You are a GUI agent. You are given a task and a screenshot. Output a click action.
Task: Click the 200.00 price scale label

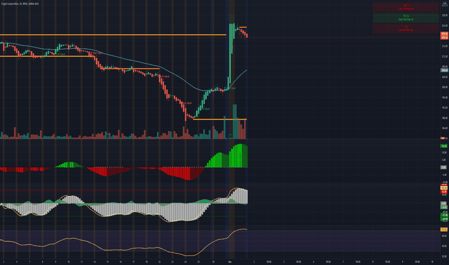click(444, 87)
